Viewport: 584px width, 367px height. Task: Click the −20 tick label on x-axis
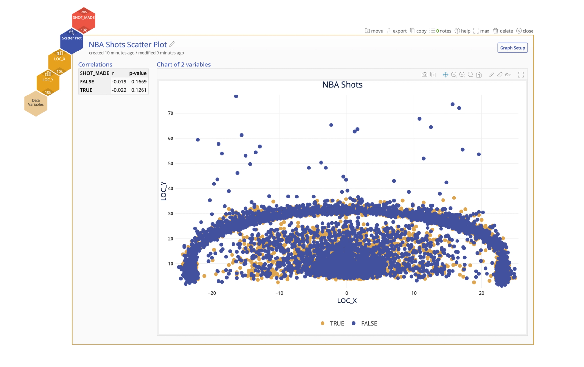pyautogui.click(x=212, y=293)
